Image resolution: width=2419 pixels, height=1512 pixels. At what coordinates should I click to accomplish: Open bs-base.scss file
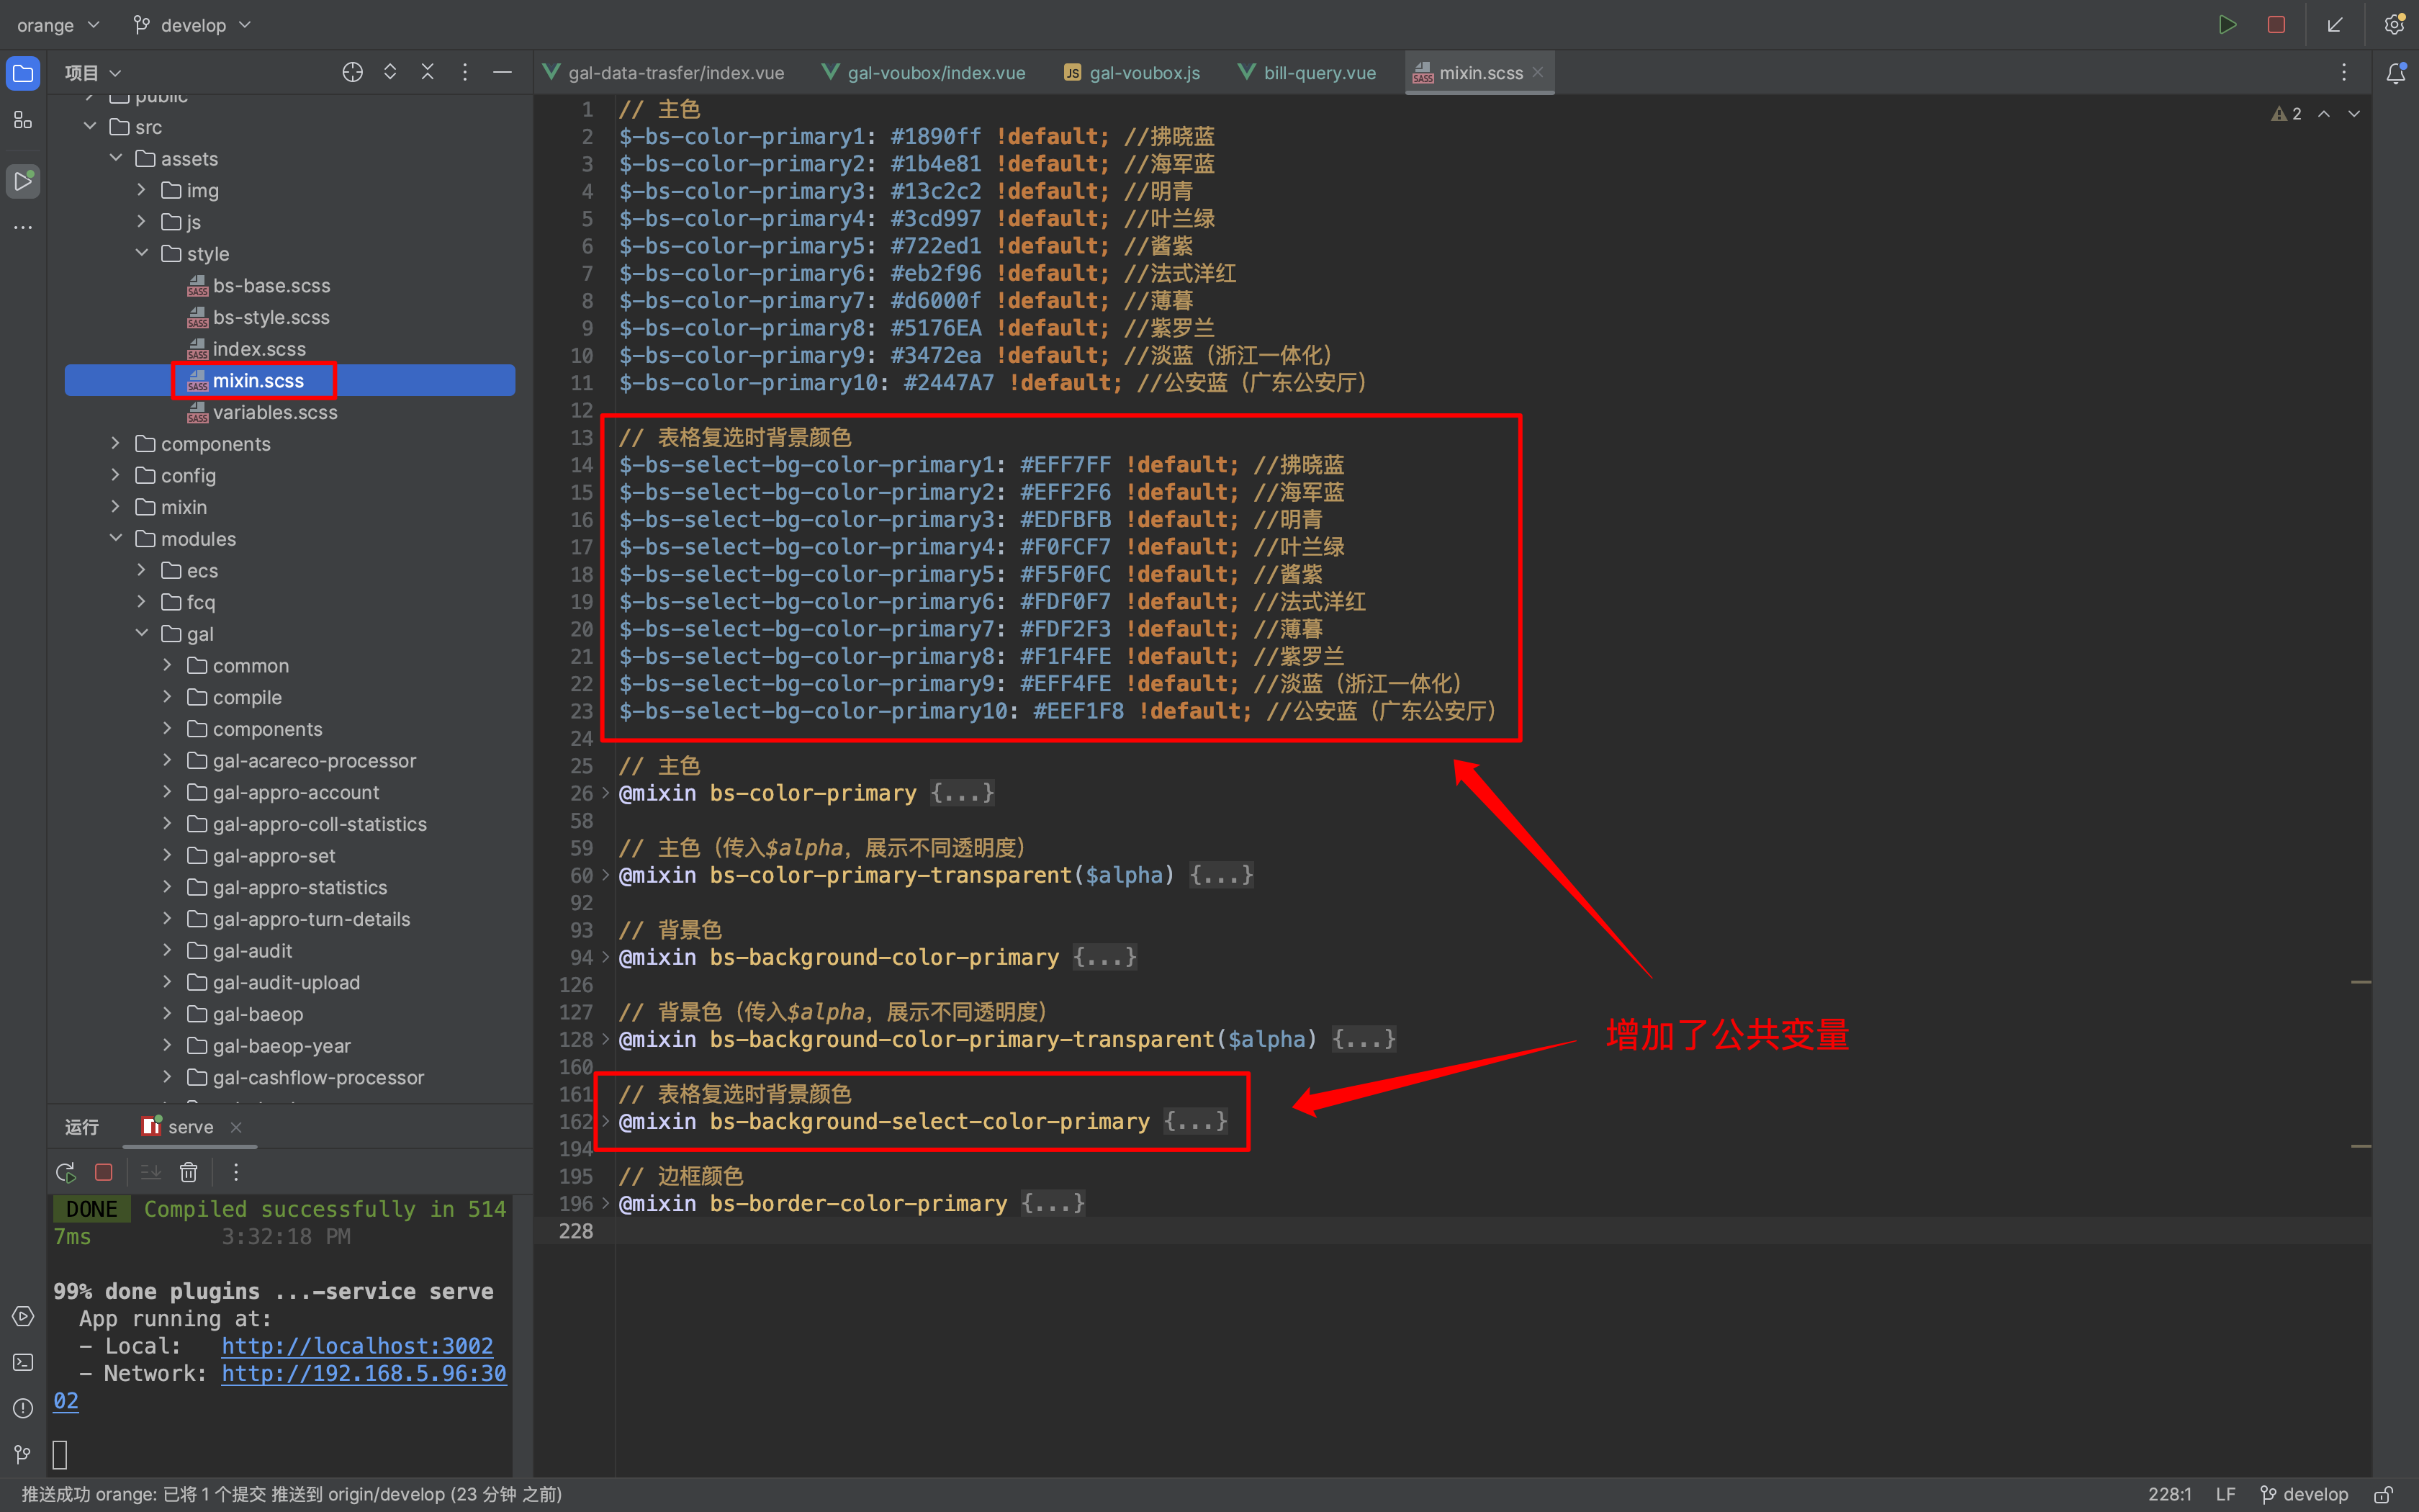pos(271,285)
